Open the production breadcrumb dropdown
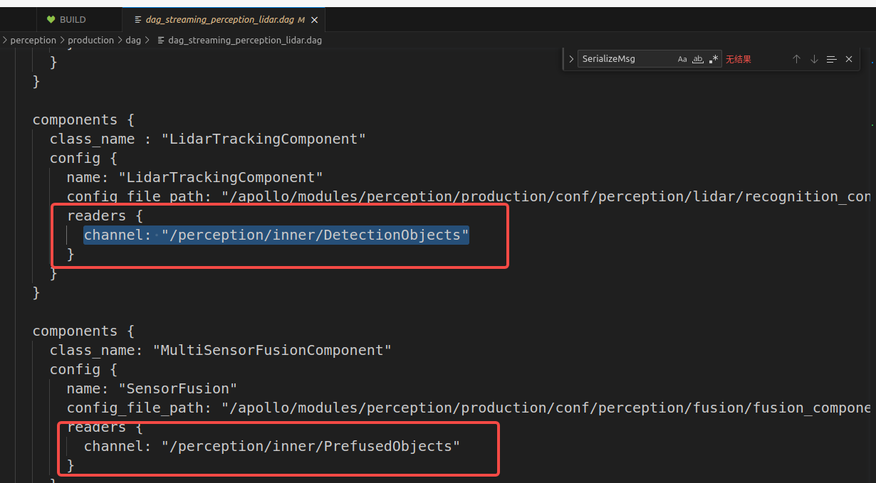876x483 pixels. pyautogui.click(x=90, y=40)
